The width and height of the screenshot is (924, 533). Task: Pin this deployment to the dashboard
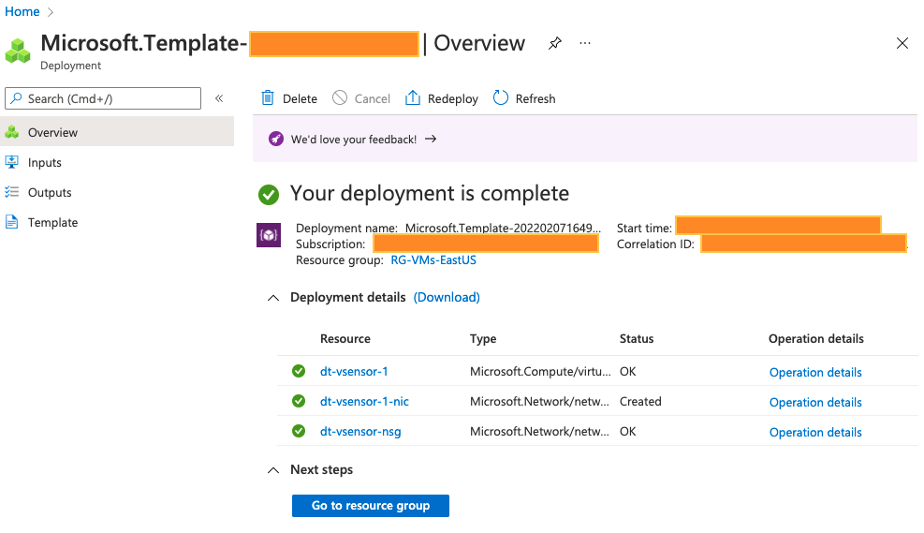pyautogui.click(x=554, y=44)
